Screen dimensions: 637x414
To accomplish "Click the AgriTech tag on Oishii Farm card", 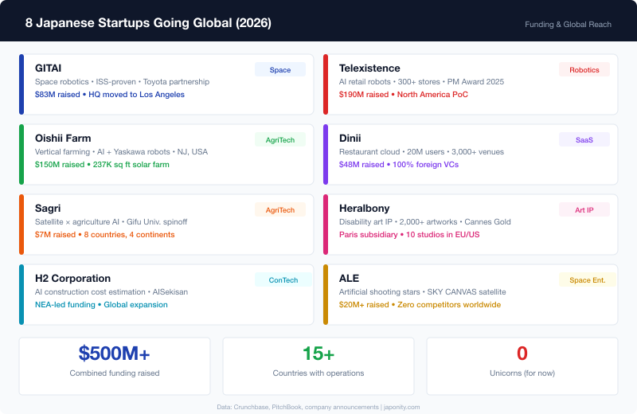I will click(280, 140).
